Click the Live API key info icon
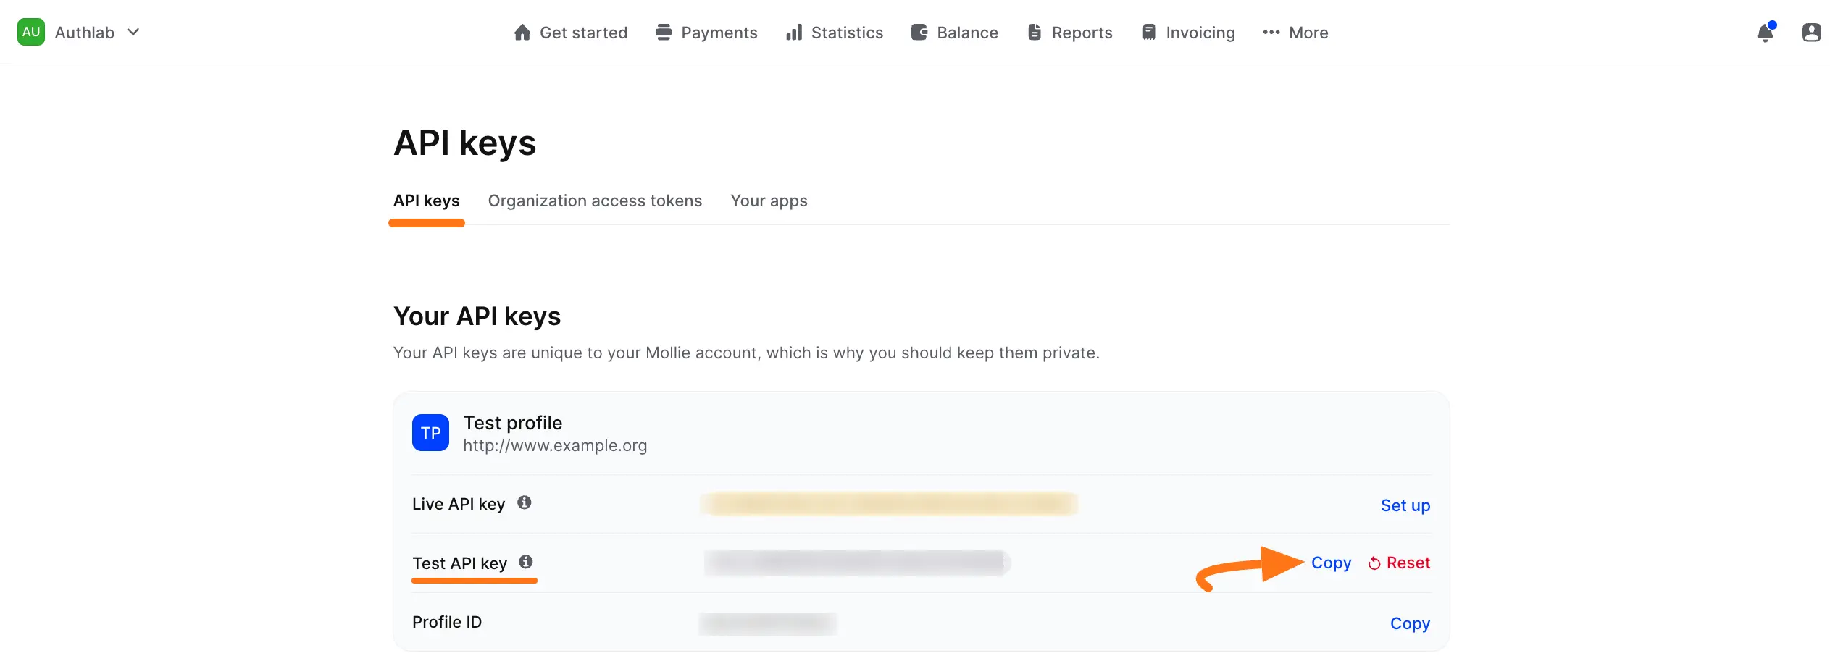This screenshot has width=1830, height=669. pyautogui.click(x=525, y=502)
